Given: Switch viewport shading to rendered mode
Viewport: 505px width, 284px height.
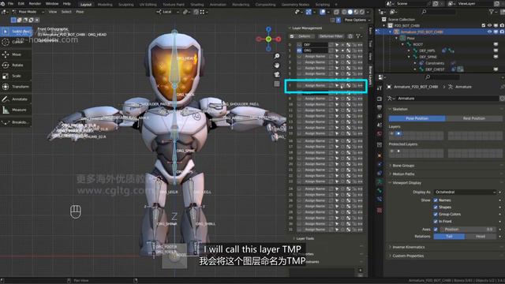Looking at the screenshot, I should tap(361, 12).
